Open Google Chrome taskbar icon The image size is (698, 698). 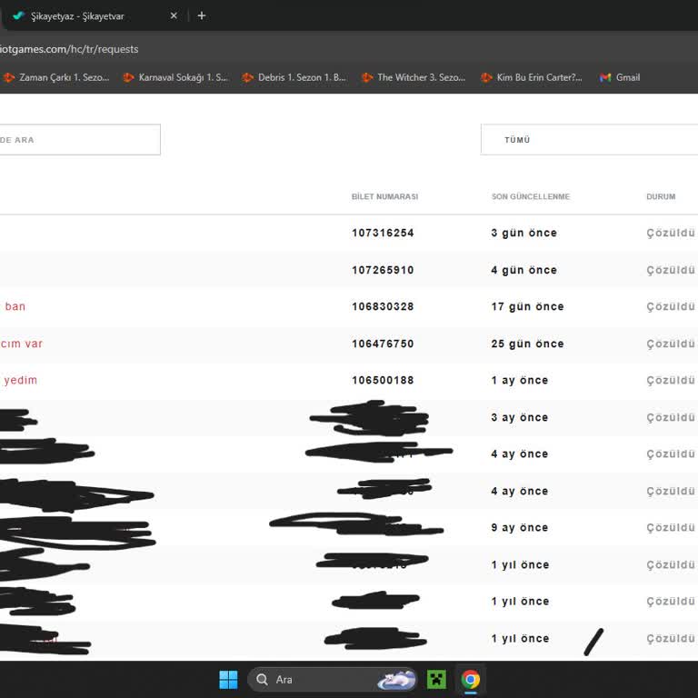[x=470, y=679]
